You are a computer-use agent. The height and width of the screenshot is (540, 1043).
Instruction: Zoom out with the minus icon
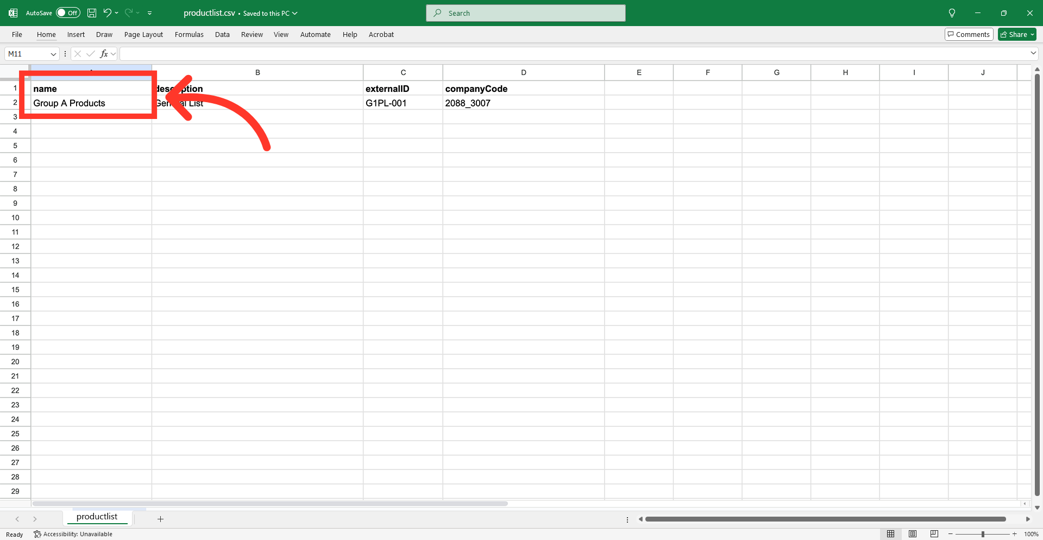[x=951, y=534]
